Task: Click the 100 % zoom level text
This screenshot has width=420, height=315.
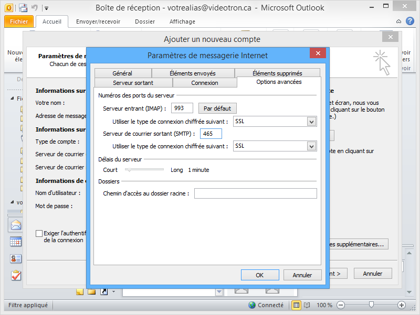Action: pos(324,305)
